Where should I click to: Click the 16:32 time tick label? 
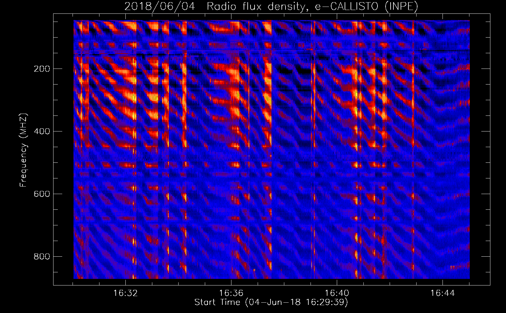(x=125, y=293)
